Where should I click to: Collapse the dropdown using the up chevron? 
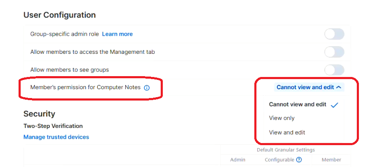(x=339, y=87)
